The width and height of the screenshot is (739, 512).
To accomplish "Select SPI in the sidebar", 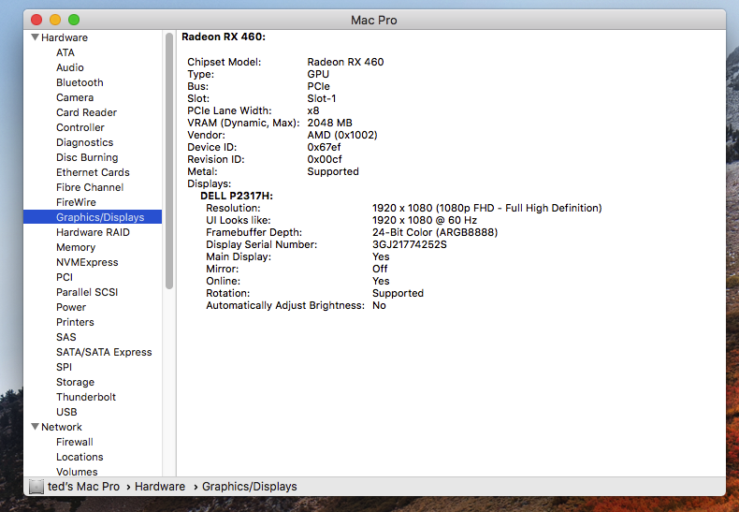I will coord(65,367).
